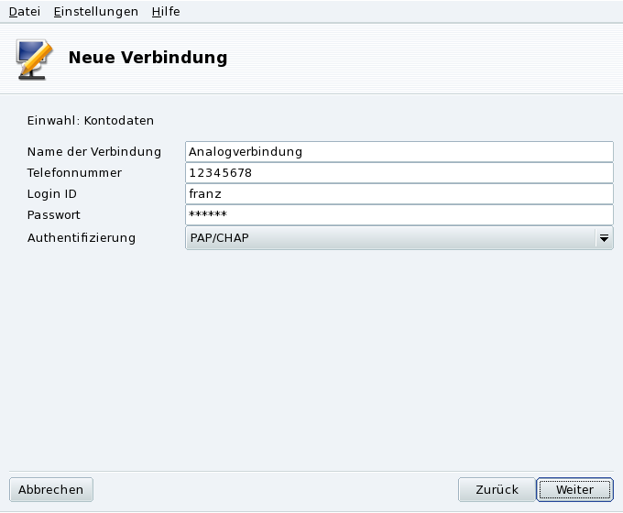Select the Login ID field with franz

[x=399, y=193]
